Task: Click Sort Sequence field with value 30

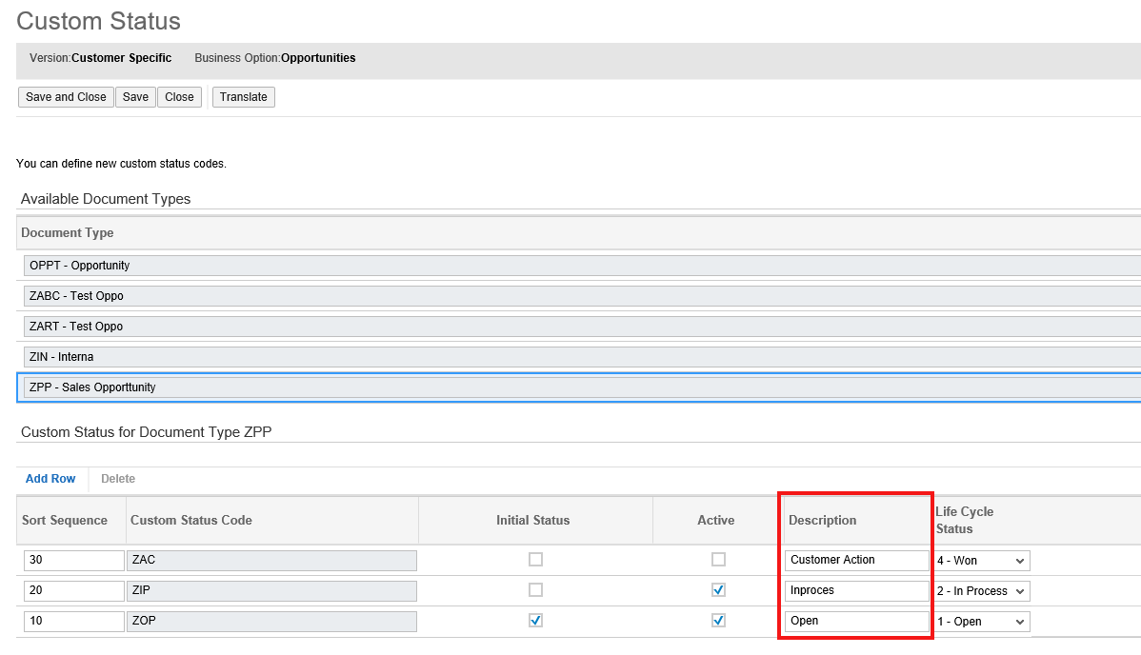Action: (x=74, y=561)
